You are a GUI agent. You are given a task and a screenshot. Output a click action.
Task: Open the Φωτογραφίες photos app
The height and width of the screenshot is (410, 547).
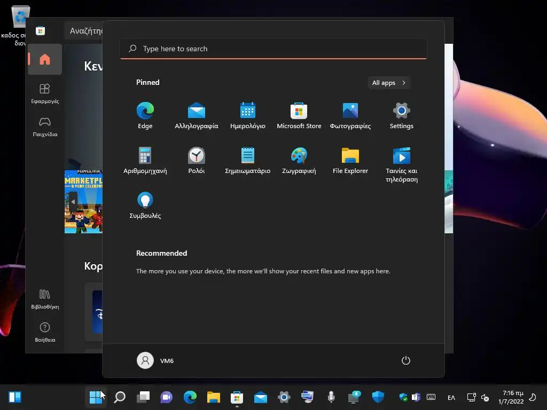click(350, 115)
